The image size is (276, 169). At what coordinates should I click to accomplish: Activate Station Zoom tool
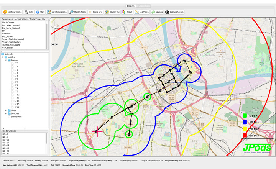pyautogui.click(x=78, y=12)
